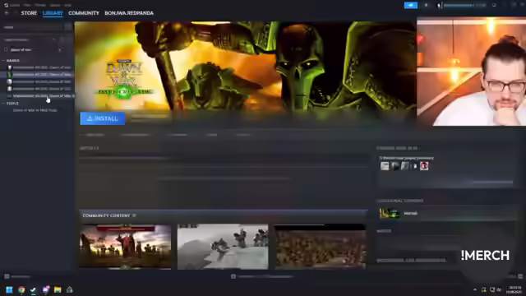Click the Add a Game plus icon
Image resolution: width=526 pixels, height=296 pixels.
point(7,276)
